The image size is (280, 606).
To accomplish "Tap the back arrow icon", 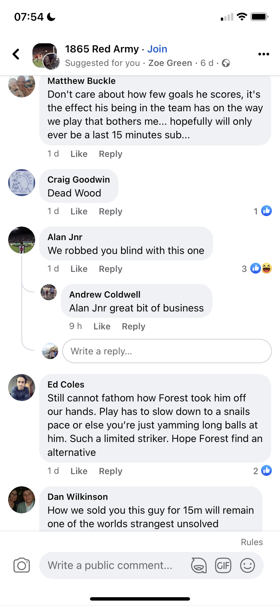I will pos(16,54).
